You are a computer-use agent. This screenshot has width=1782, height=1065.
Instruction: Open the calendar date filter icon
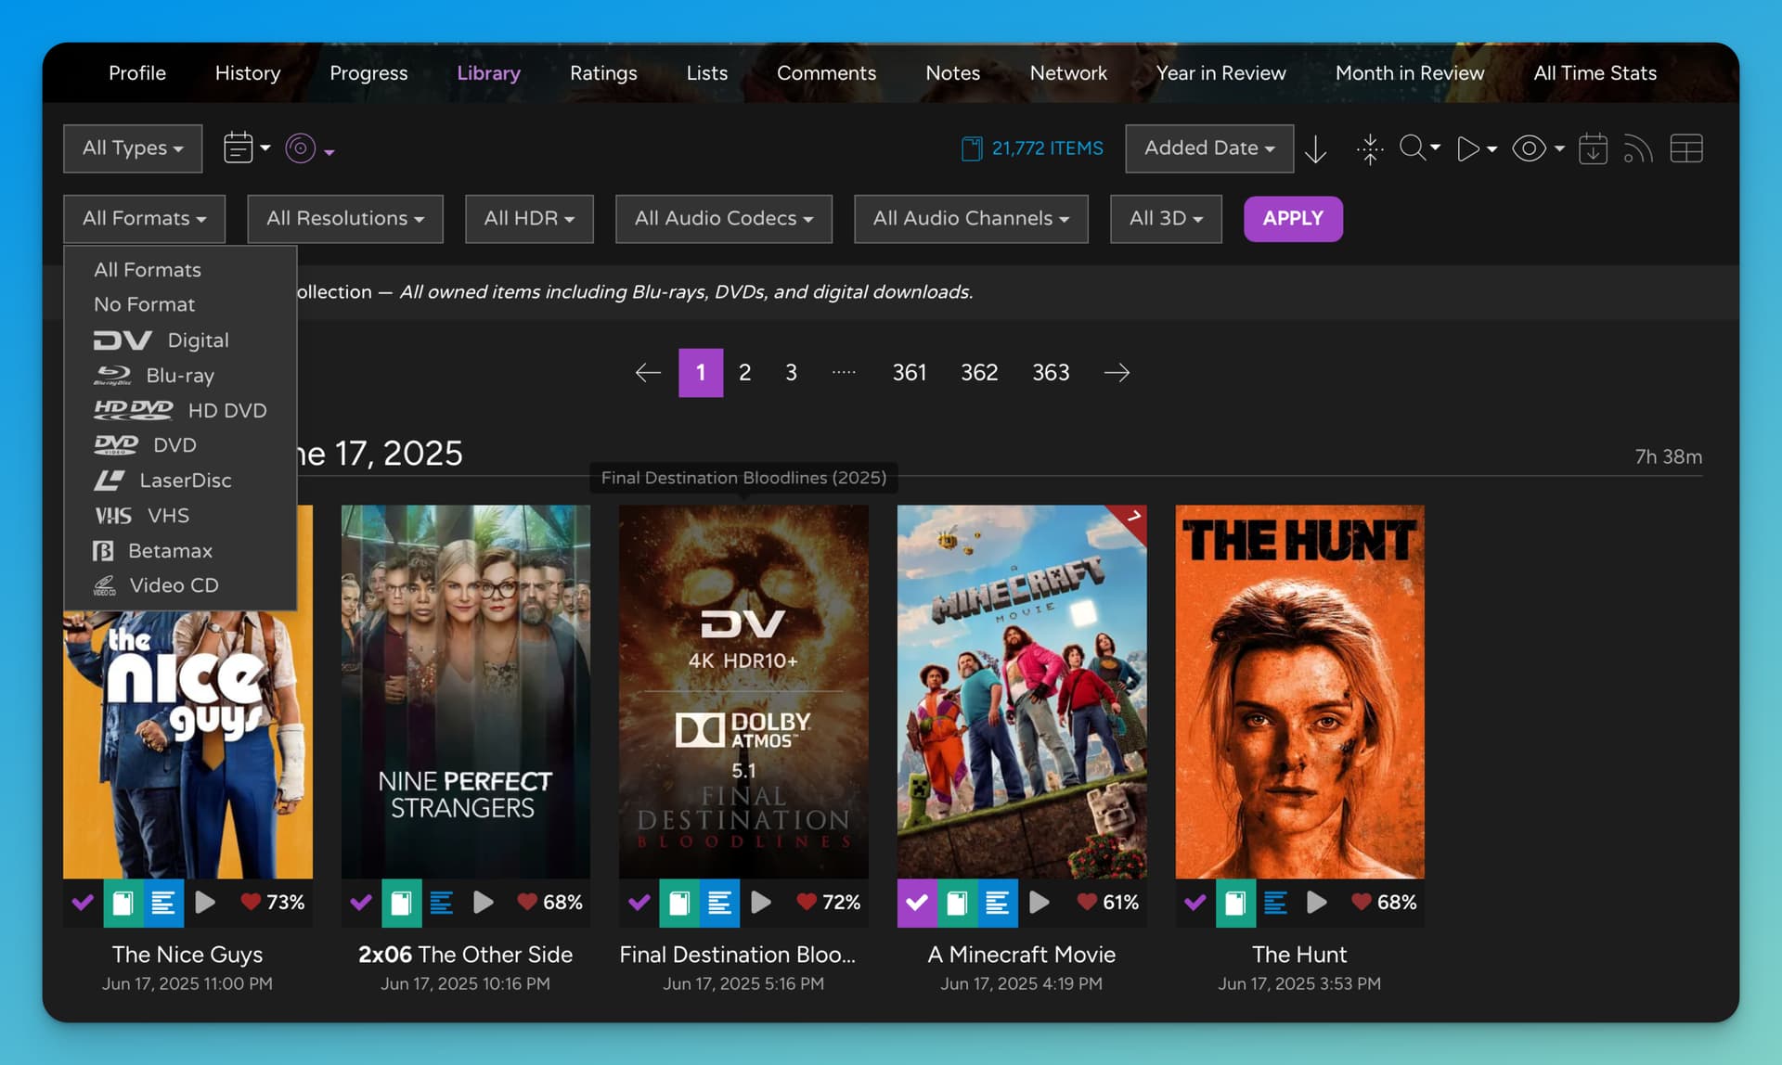point(245,148)
